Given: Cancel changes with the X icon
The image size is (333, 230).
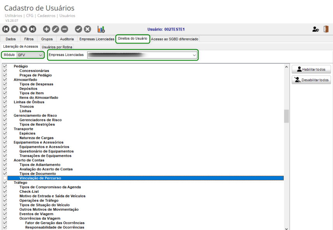Looking at the screenshot, I should tap(88, 29).
